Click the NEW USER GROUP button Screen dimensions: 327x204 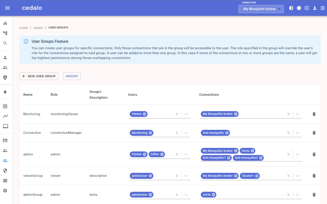click(x=38, y=76)
